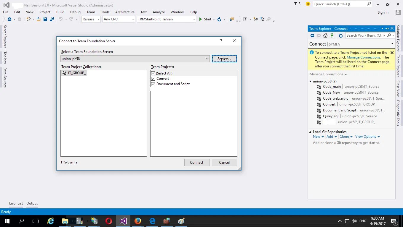
Task: Open the Team menu
Action: tap(91, 12)
